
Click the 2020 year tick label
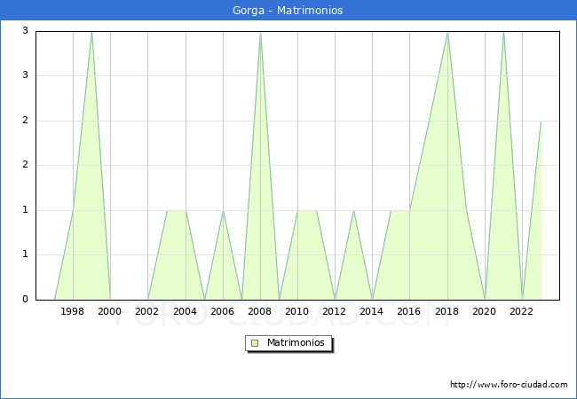click(x=485, y=311)
